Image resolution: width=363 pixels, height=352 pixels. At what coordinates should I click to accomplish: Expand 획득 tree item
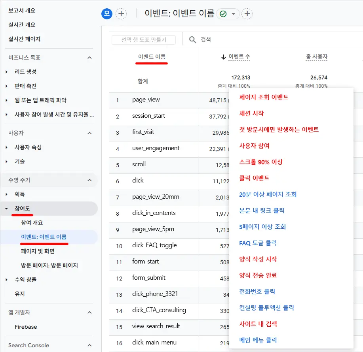(x=6, y=194)
